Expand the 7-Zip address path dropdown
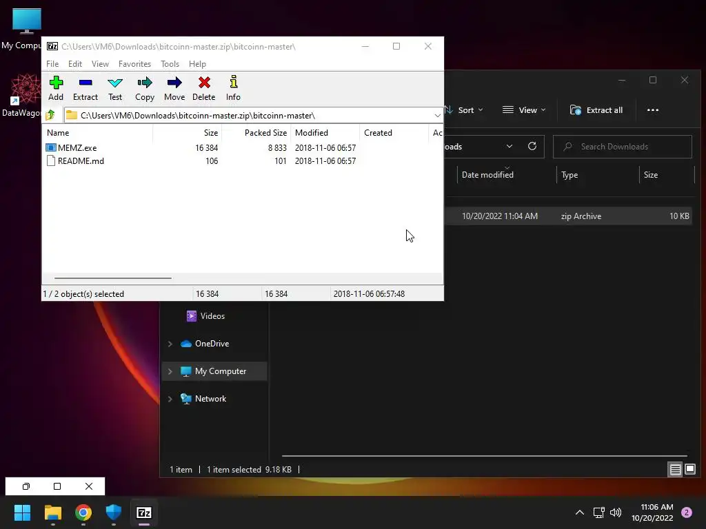The height and width of the screenshot is (529, 706). [437, 116]
